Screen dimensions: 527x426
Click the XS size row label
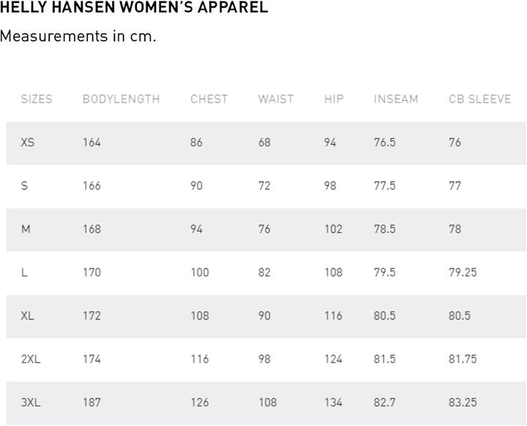28,142
